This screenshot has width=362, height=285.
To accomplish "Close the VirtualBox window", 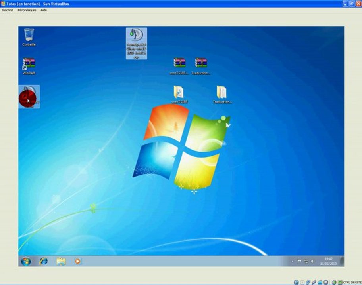I will (x=358, y=4).
